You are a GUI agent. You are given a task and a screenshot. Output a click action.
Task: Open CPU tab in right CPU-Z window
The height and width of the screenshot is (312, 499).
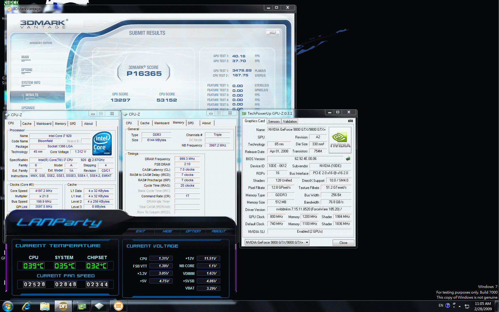click(129, 123)
